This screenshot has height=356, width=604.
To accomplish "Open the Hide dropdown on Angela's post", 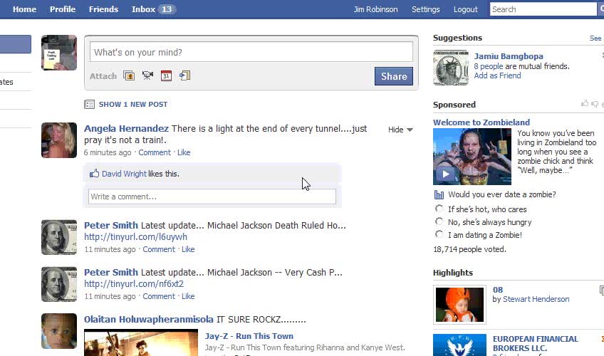I will [400, 130].
